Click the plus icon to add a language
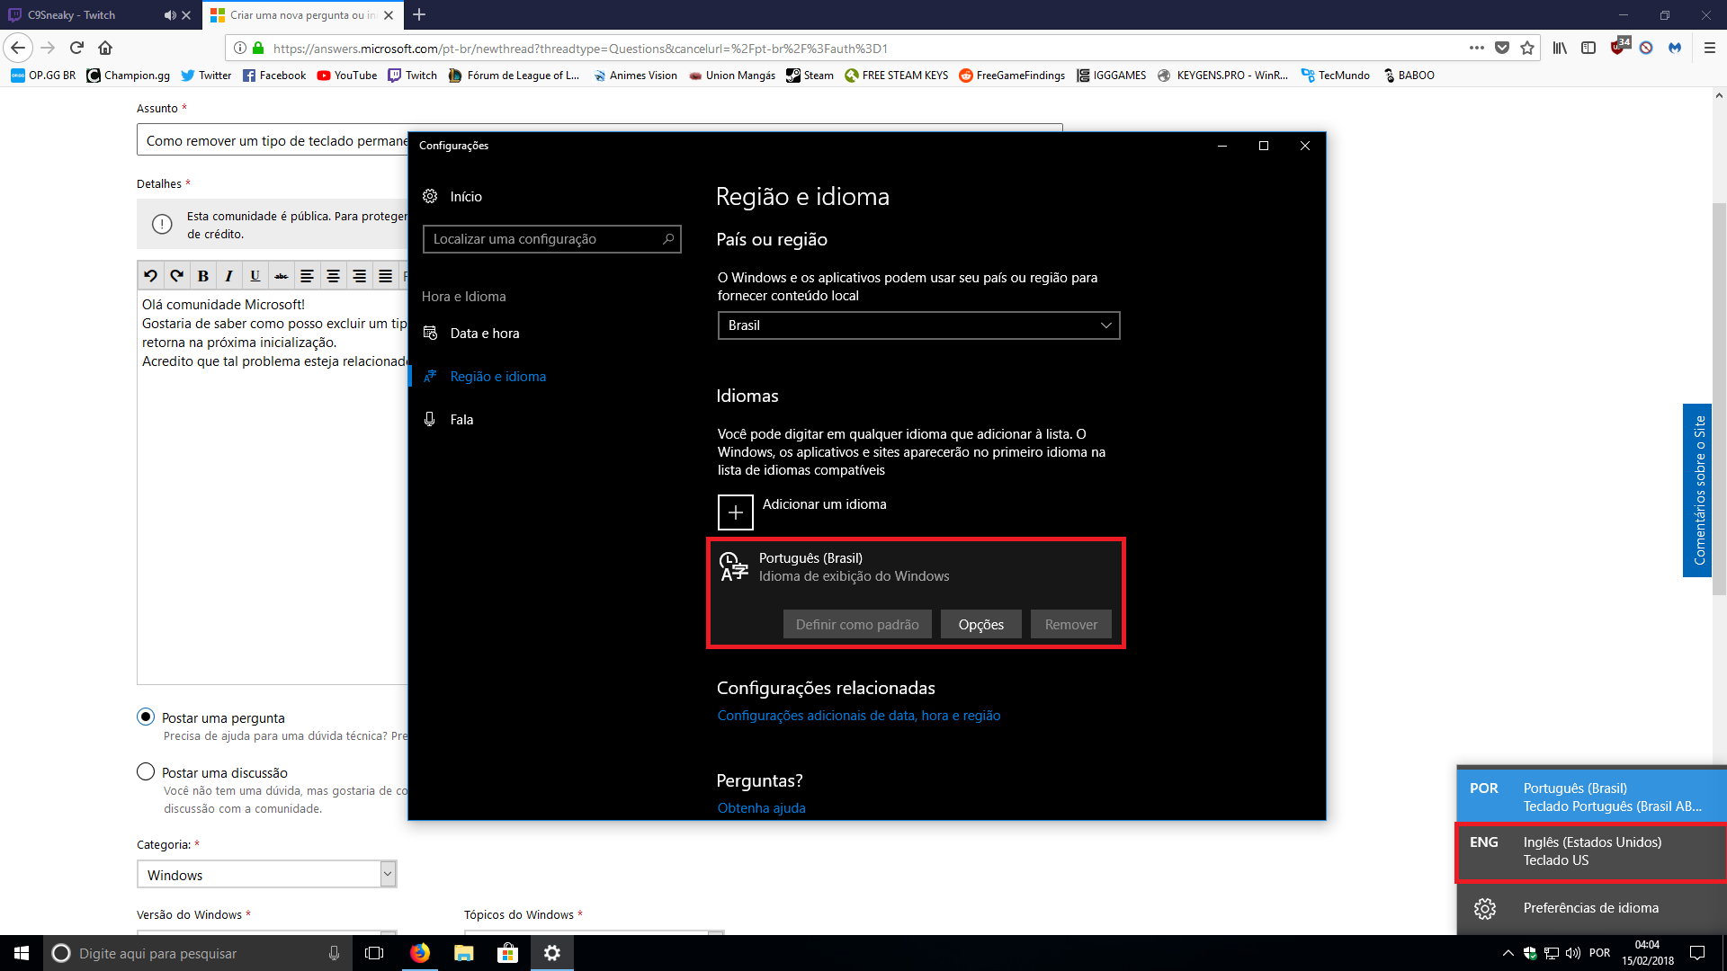1727x971 pixels. 735,512
